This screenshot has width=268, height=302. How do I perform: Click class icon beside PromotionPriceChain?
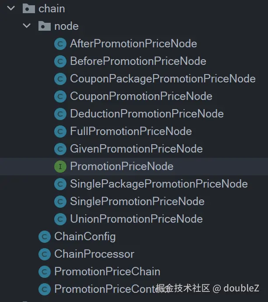click(x=44, y=271)
